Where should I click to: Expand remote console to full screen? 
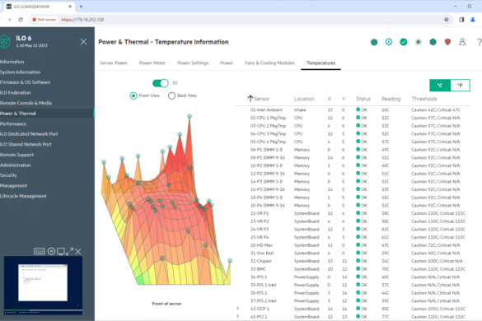pos(69,251)
